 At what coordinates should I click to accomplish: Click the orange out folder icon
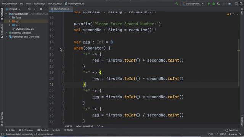(14, 21)
